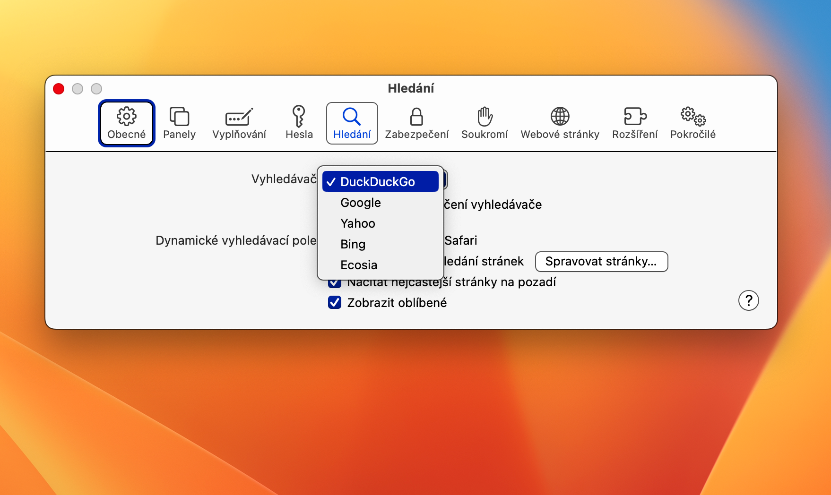Click the Hledání window title

tap(411, 88)
